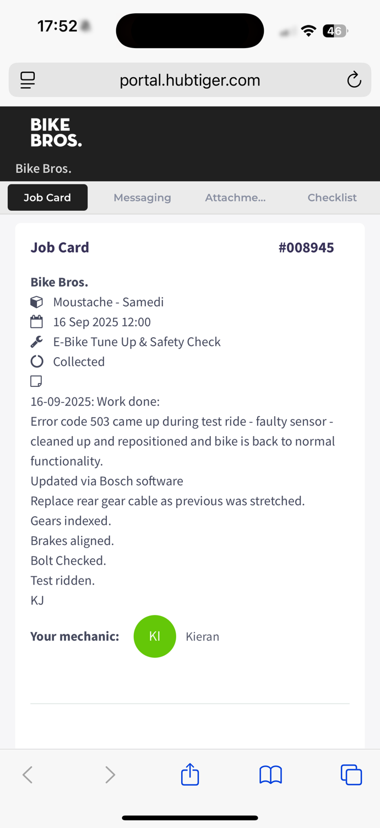This screenshot has height=828, width=380.
Task: Tap the Safari share icon
Action: coord(190,774)
